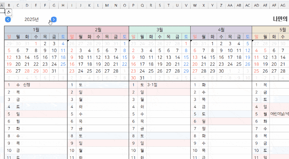Click the next year arrow button
The height and width of the screenshot is (159, 289).
(x=54, y=20)
